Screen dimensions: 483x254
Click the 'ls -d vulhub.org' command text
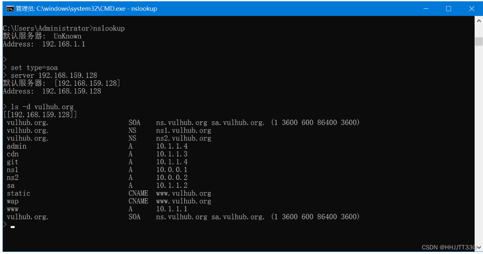click(41, 106)
